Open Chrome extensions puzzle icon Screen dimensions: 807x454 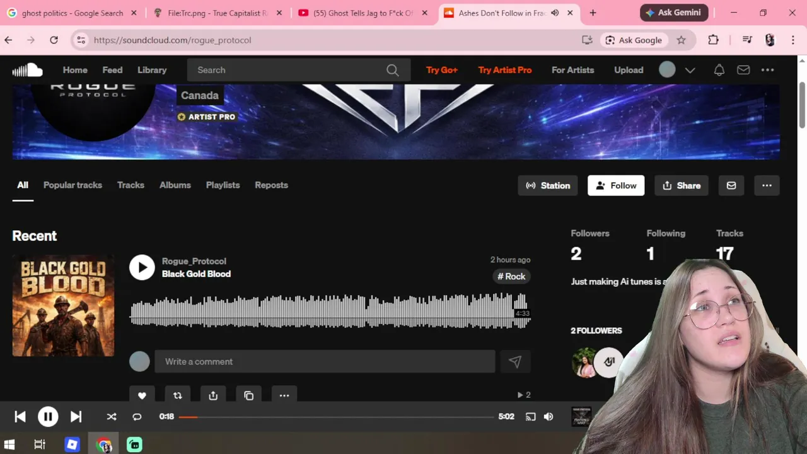pyautogui.click(x=713, y=40)
